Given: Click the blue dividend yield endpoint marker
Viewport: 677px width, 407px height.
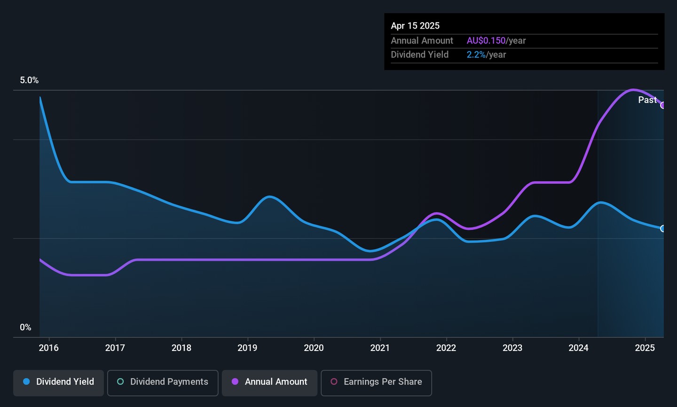Looking at the screenshot, I should coord(663,229).
